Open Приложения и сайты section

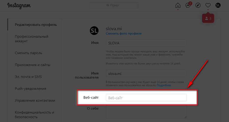point(33,65)
